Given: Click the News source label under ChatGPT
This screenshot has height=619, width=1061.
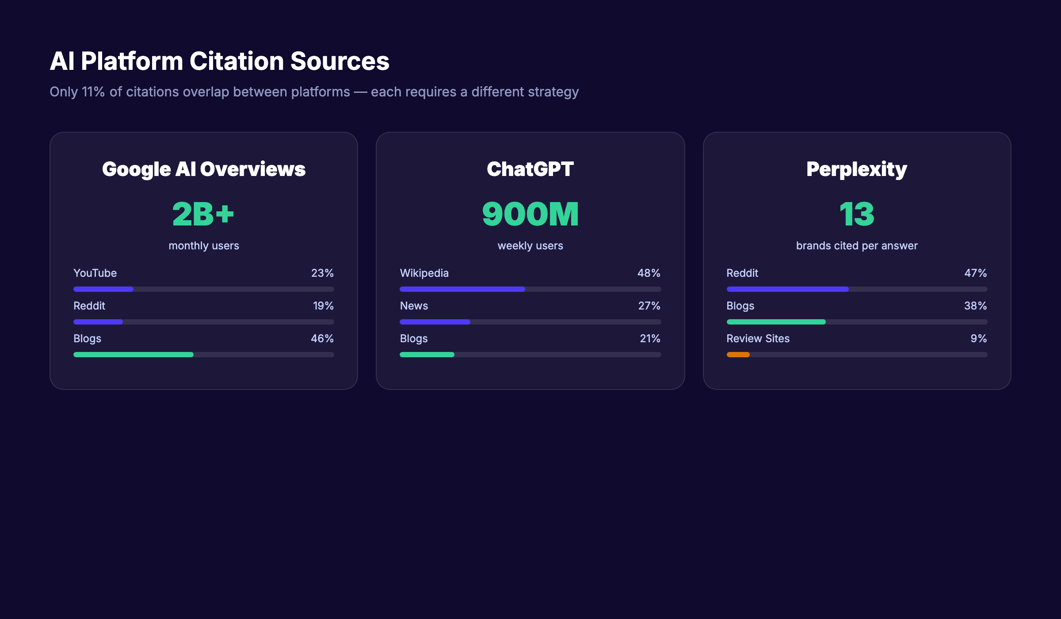Looking at the screenshot, I should pyautogui.click(x=413, y=306).
